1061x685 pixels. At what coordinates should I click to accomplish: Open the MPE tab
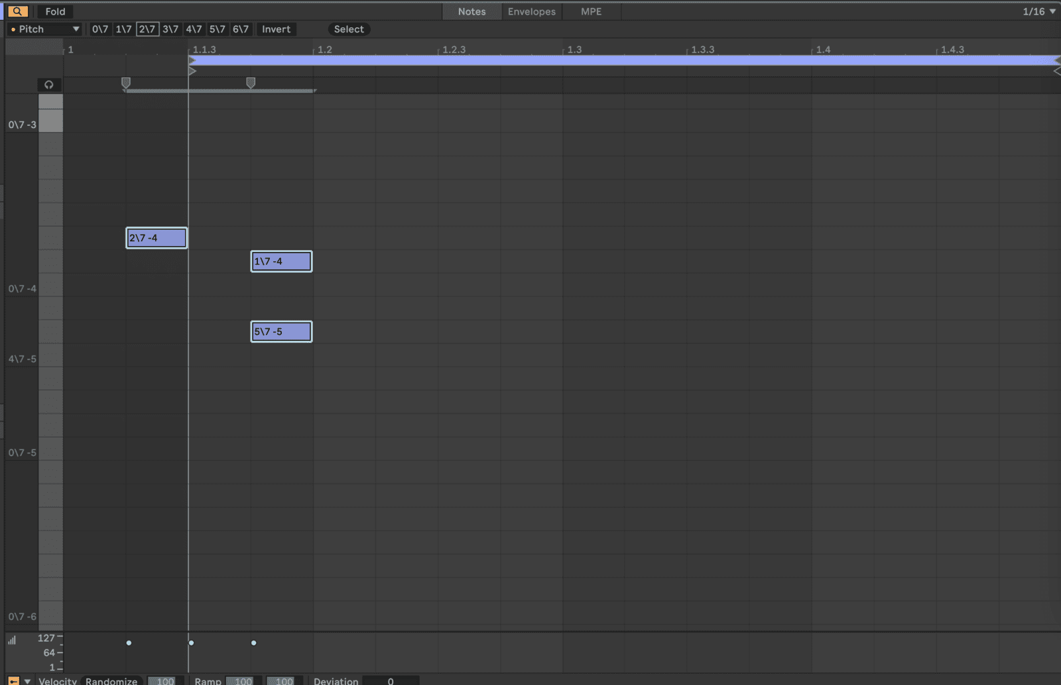pos(591,11)
